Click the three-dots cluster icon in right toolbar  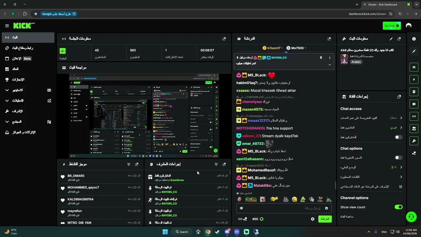coord(414,153)
